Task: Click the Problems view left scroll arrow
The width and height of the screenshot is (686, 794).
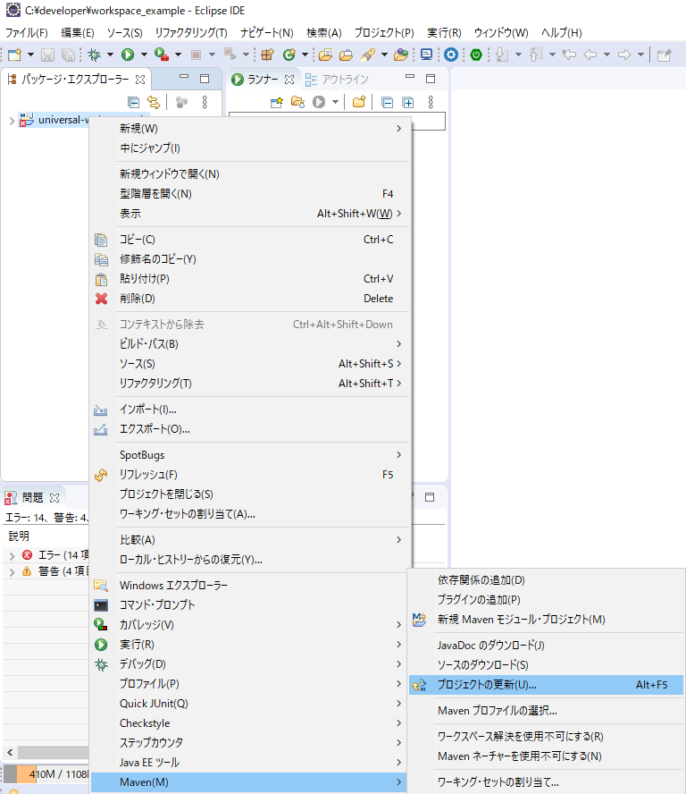Action: click(x=10, y=753)
